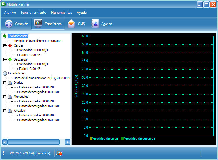
Task: Select the Estadísticas monitor icon
Action: coord(38,24)
